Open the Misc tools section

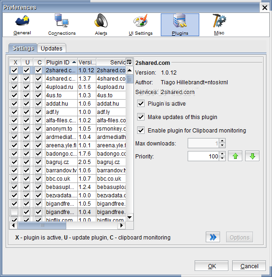219,25
